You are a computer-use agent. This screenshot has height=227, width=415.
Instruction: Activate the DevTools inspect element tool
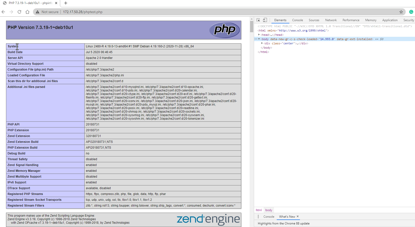click(x=258, y=20)
